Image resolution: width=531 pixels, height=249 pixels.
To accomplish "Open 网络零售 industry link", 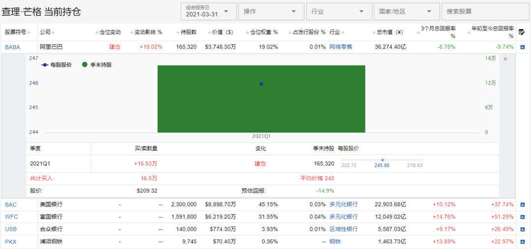I will pyautogui.click(x=341, y=47).
